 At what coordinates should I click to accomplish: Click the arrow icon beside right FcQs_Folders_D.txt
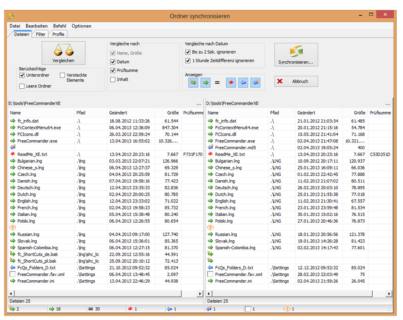(x=211, y=267)
